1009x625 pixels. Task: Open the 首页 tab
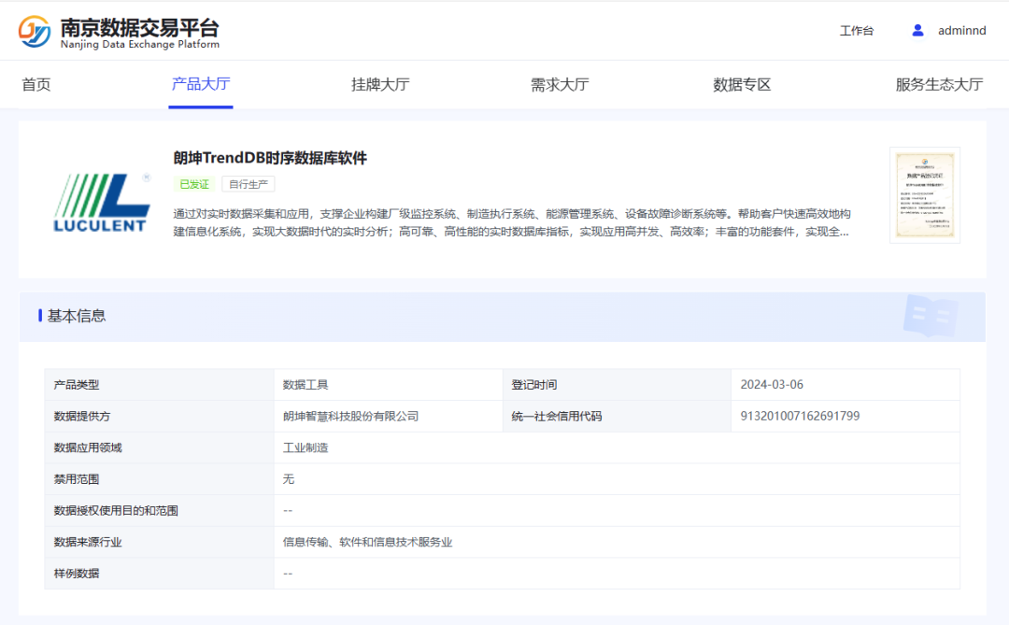pos(36,84)
